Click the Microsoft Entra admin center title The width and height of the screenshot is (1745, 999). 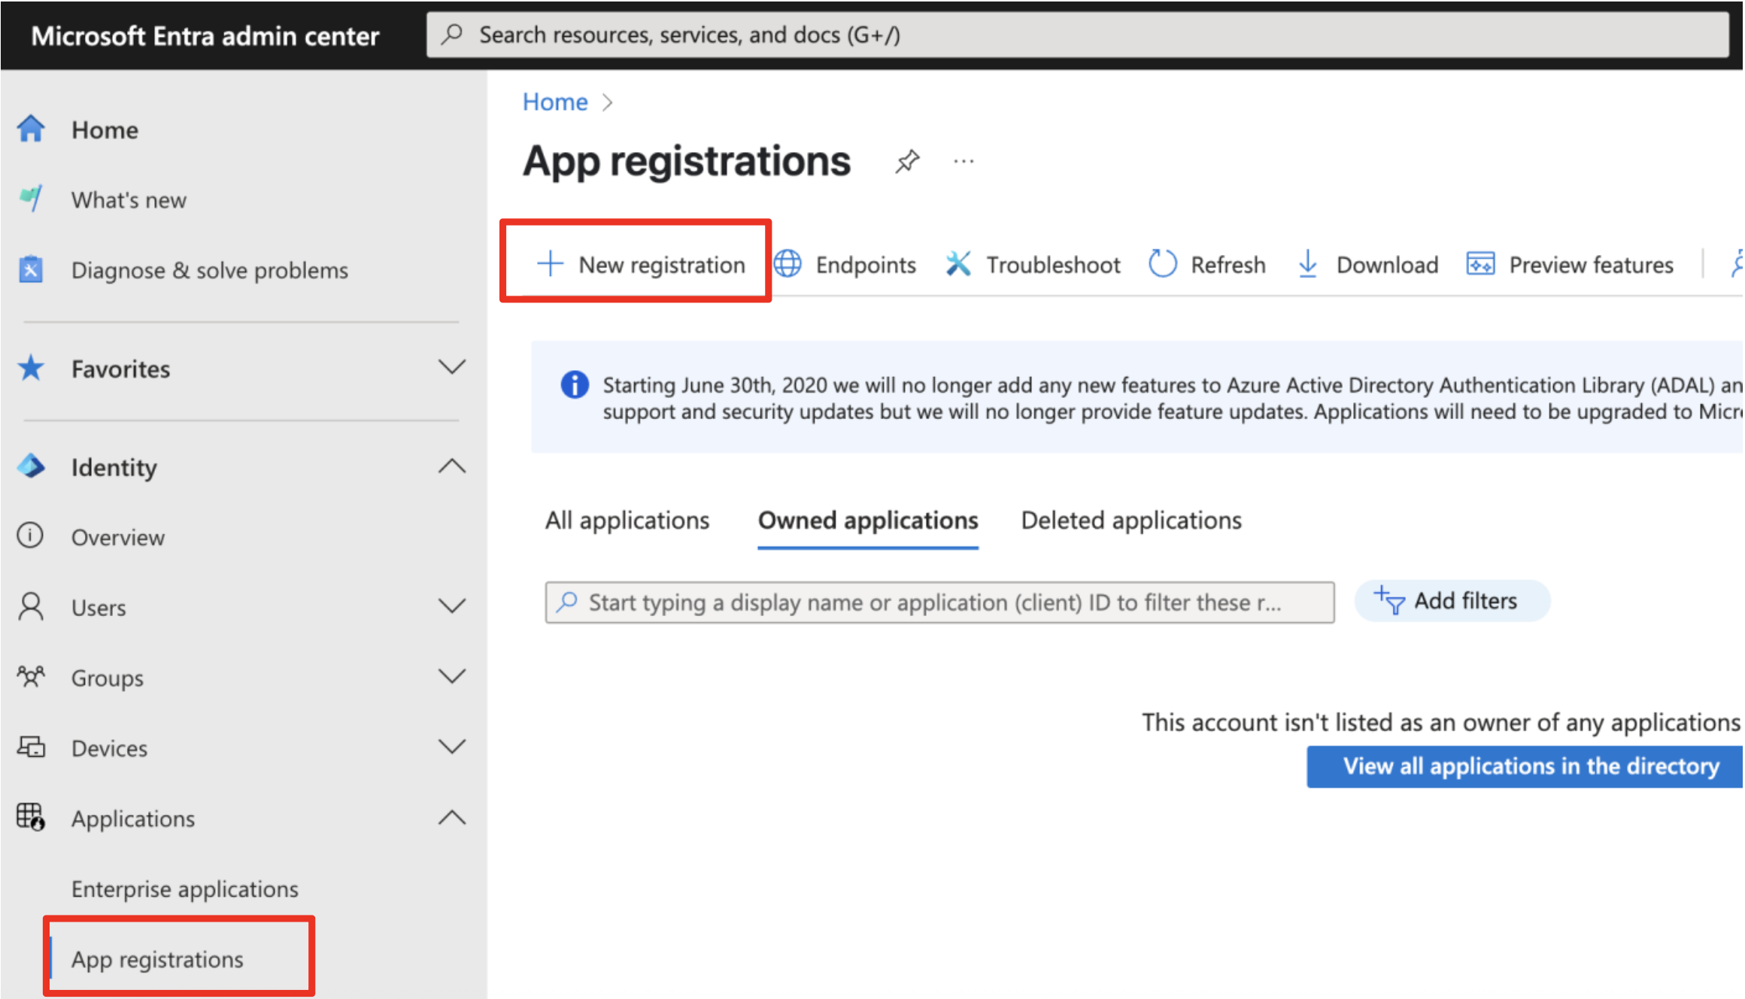205,35
